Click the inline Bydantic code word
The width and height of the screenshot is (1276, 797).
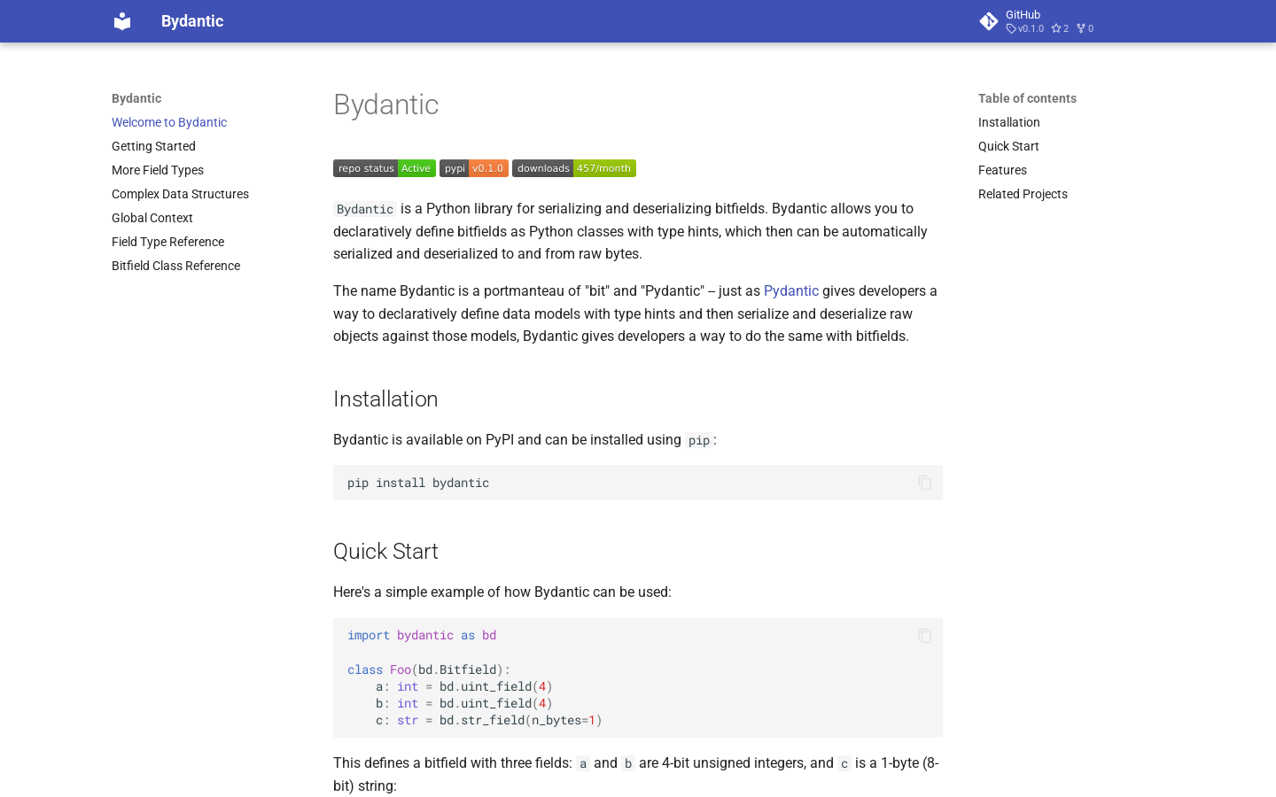tap(365, 209)
